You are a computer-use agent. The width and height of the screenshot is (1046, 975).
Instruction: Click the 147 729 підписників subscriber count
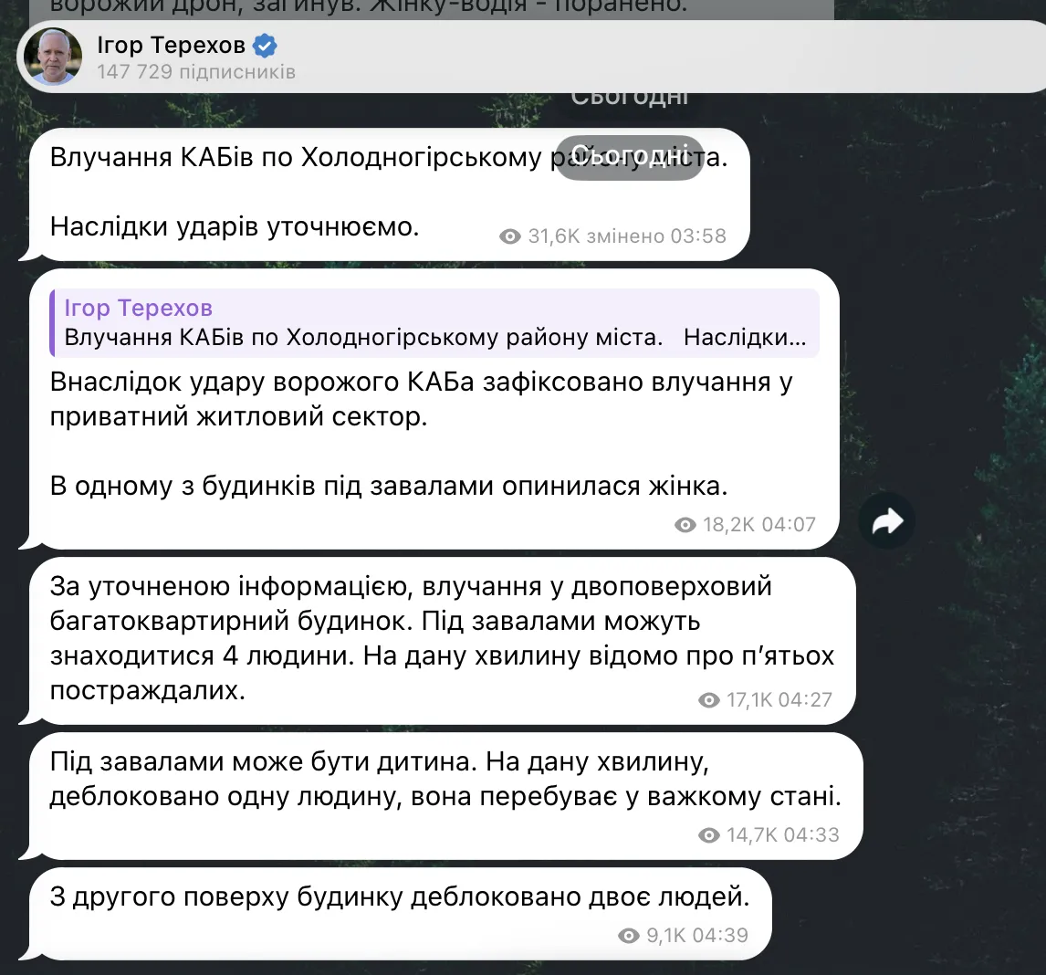[196, 71]
